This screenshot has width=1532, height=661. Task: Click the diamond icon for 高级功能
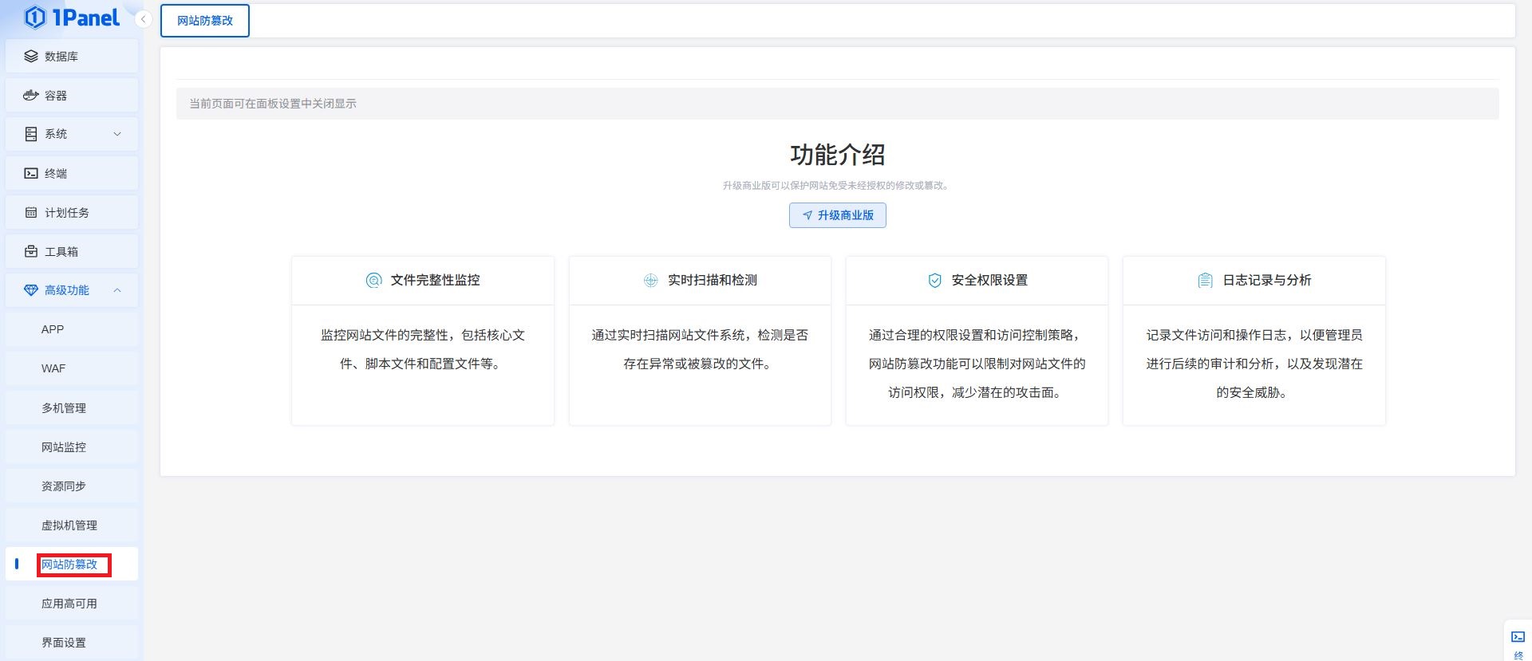click(31, 290)
